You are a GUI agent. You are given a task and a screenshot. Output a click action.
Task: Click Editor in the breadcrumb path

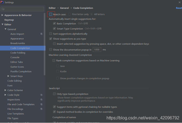point(52,8)
